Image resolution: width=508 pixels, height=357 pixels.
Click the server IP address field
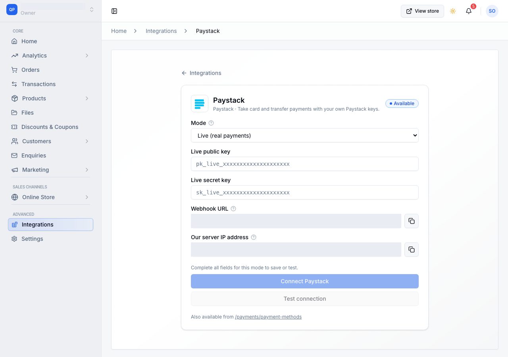(296, 250)
